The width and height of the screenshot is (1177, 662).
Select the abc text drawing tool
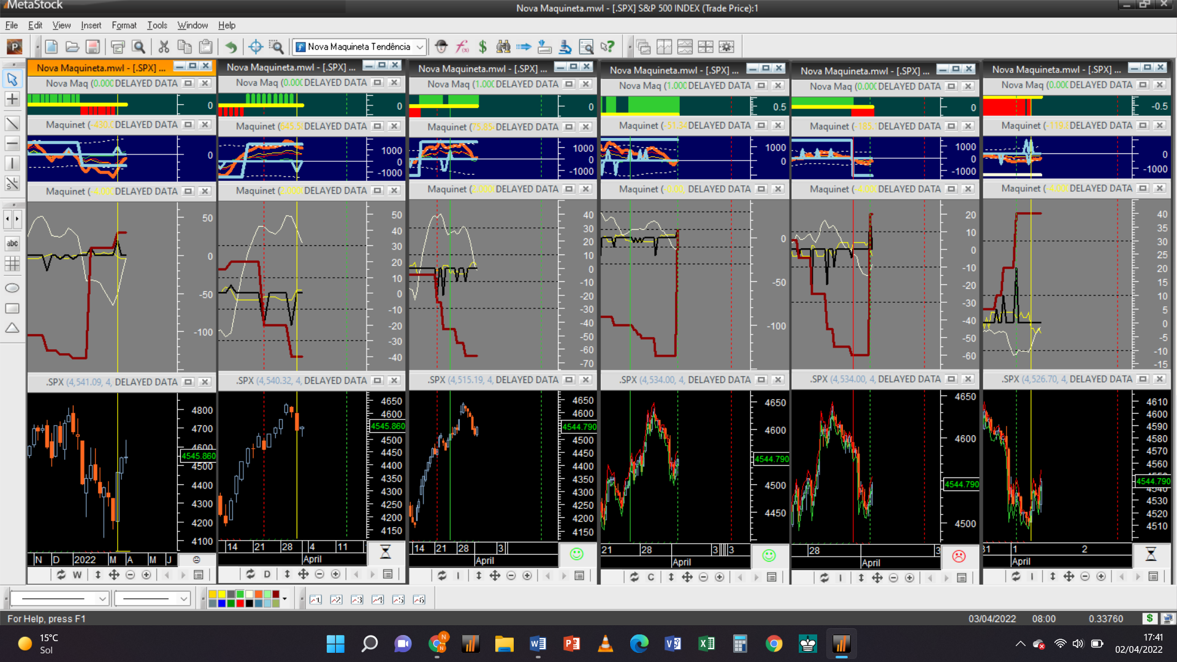tap(12, 243)
